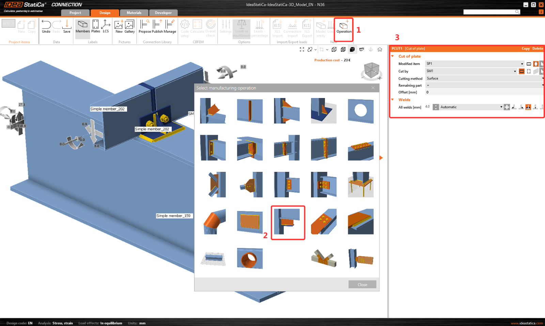This screenshot has height=326, width=545.
Task: Click Propose in Connection Library
Action: (x=145, y=27)
